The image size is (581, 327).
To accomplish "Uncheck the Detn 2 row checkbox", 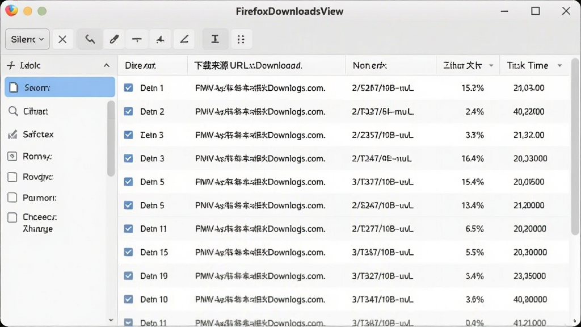I will tap(129, 111).
